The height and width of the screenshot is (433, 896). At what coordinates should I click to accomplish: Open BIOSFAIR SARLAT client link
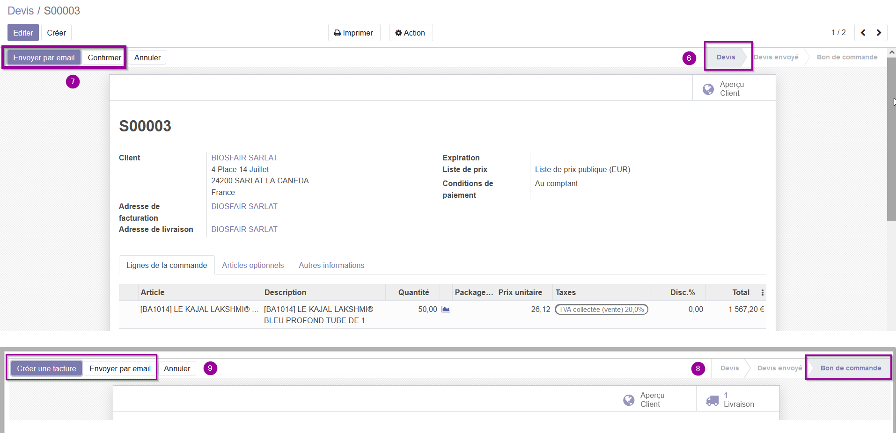tap(244, 158)
